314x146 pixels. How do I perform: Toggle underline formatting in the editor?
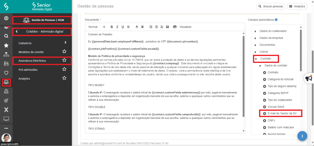(123, 27)
